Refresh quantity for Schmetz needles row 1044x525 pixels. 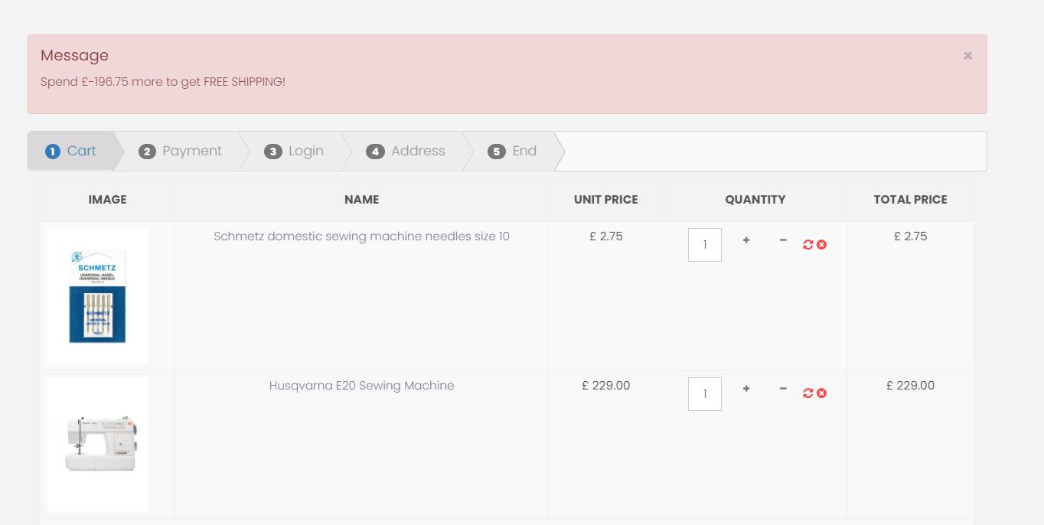coord(807,245)
